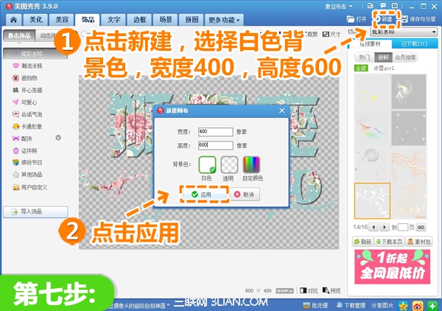Click the 保存与分享 save icon
The width and height of the screenshot is (442, 311).
417,18
